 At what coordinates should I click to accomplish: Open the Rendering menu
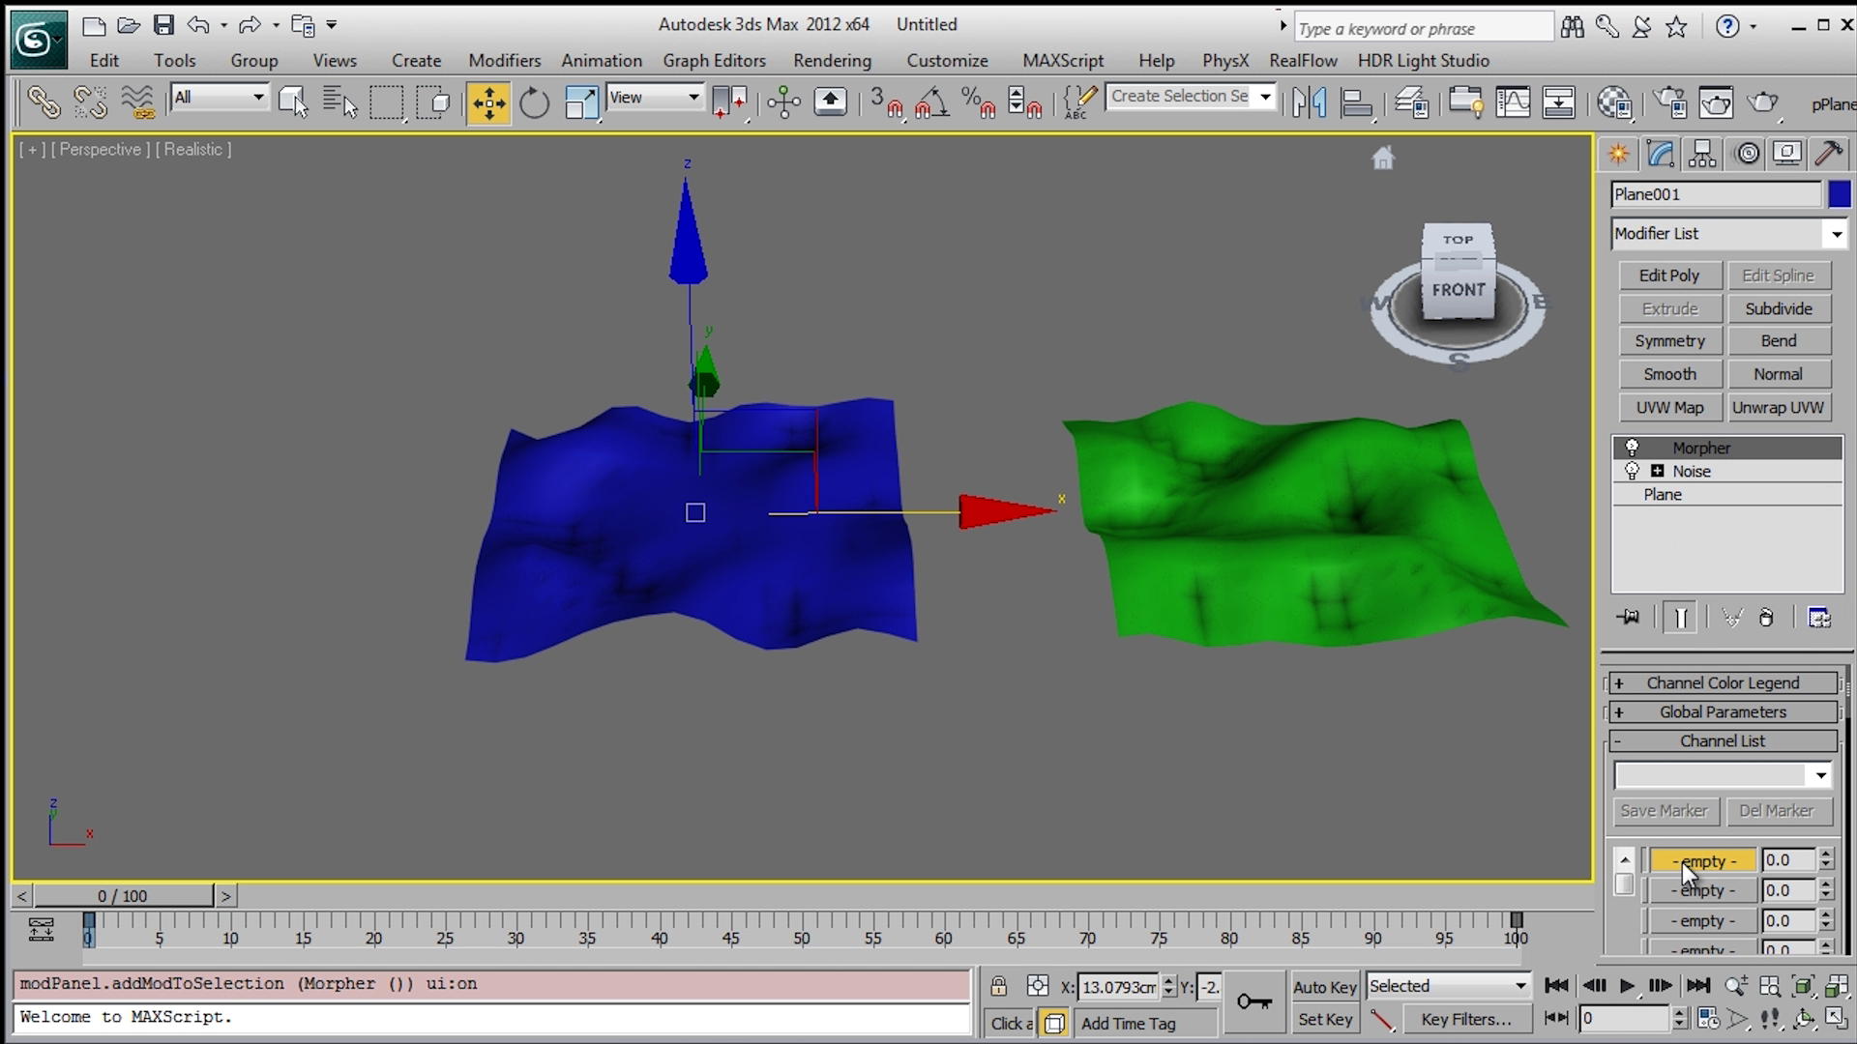832,60
